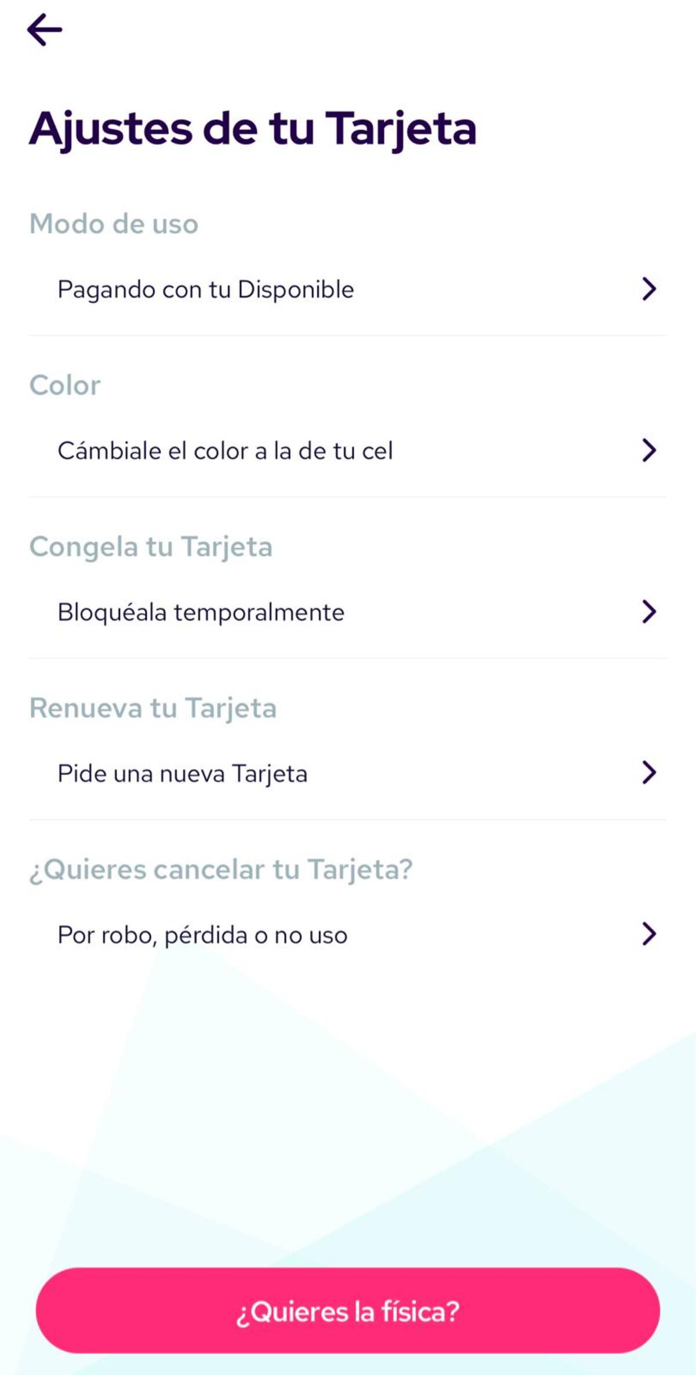Click the ¿Quieres cancelar tu Tarjeta? heading
The width and height of the screenshot is (696, 1375).
coord(221,869)
